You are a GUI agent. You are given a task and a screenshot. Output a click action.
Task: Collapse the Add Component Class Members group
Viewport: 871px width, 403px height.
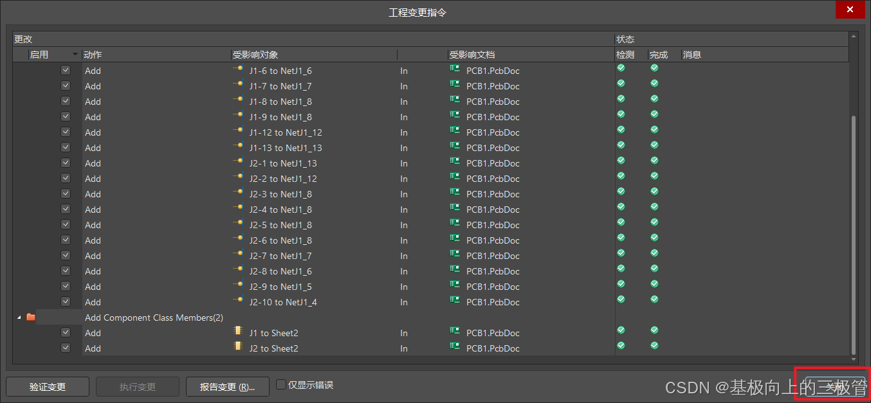[x=19, y=318]
